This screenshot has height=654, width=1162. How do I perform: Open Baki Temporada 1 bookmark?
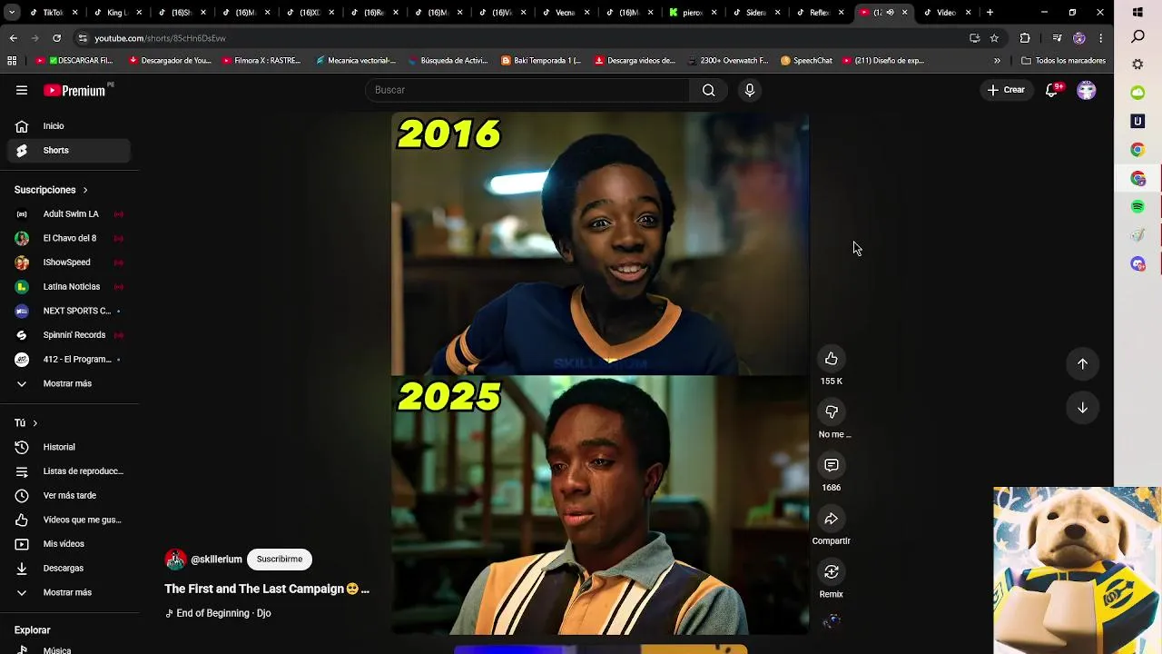point(541,61)
